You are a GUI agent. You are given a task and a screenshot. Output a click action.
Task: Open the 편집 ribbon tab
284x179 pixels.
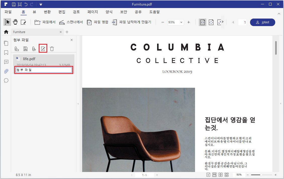tap(62, 12)
